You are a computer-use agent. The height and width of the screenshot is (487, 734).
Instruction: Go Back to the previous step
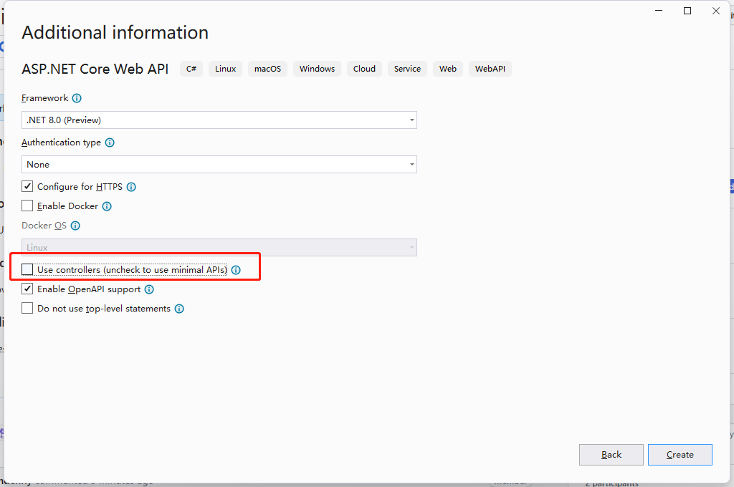611,454
